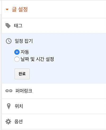106x130 pixels.
Task: Click the map pin icon for 위치
Action: (x=9, y=106)
